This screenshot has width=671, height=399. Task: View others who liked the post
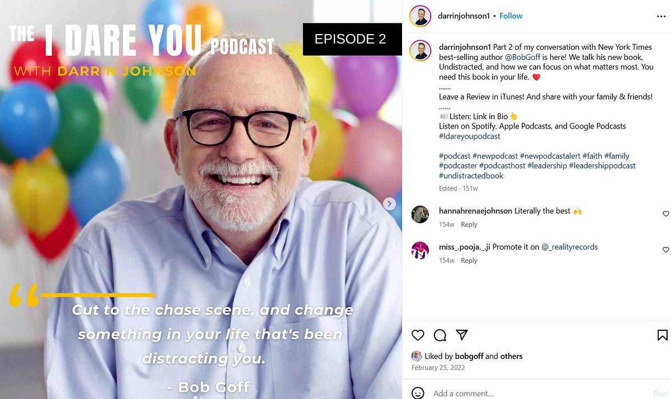tap(511, 356)
